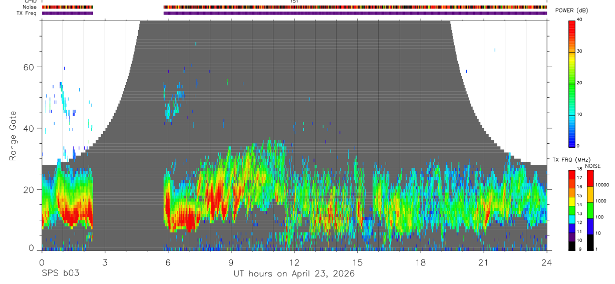The width and height of the screenshot is (615, 284).
Task: Click the UT hour 6 axis label
Action: (x=168, y=262)
